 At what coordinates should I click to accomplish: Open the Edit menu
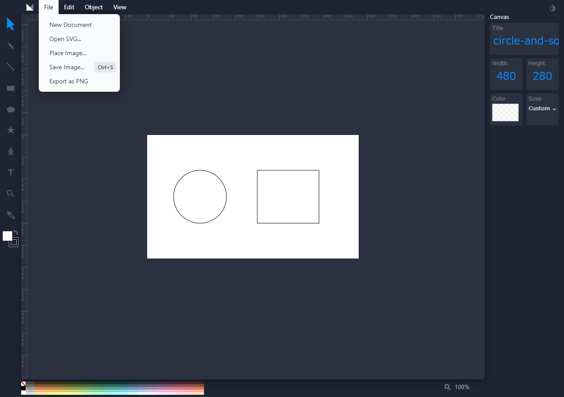[69, 7]
